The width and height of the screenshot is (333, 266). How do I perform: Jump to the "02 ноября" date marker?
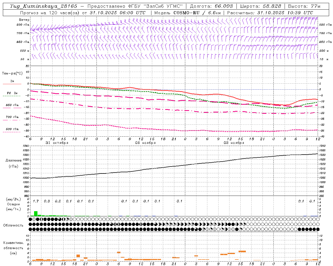[x=234, y=143]
